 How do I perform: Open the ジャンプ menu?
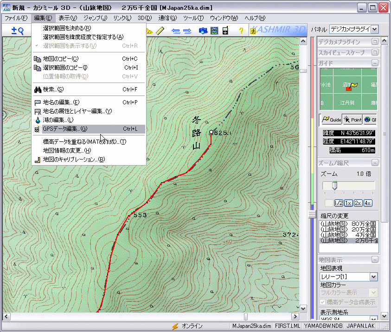[x=95, y=18]
